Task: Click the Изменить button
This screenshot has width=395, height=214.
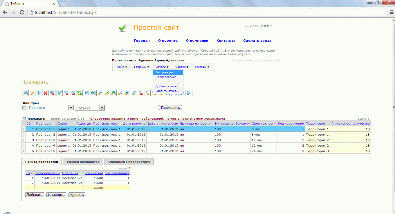Action: pyautogui.click(x=56, y=195)
